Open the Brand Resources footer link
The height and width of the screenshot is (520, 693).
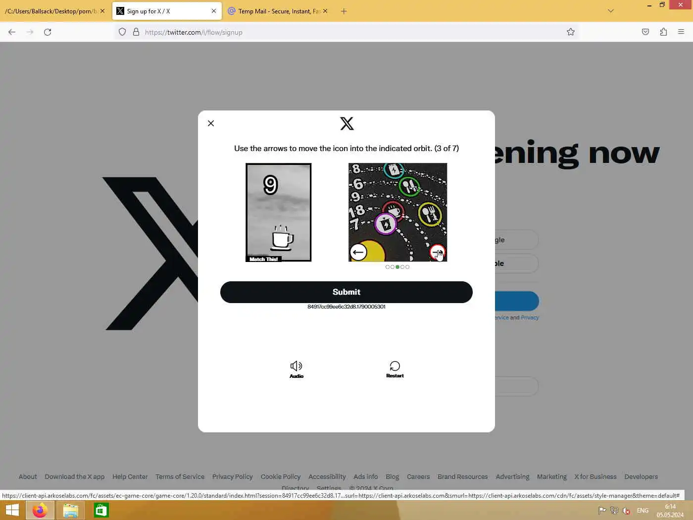pyautogui.click(x=463, y=477)
